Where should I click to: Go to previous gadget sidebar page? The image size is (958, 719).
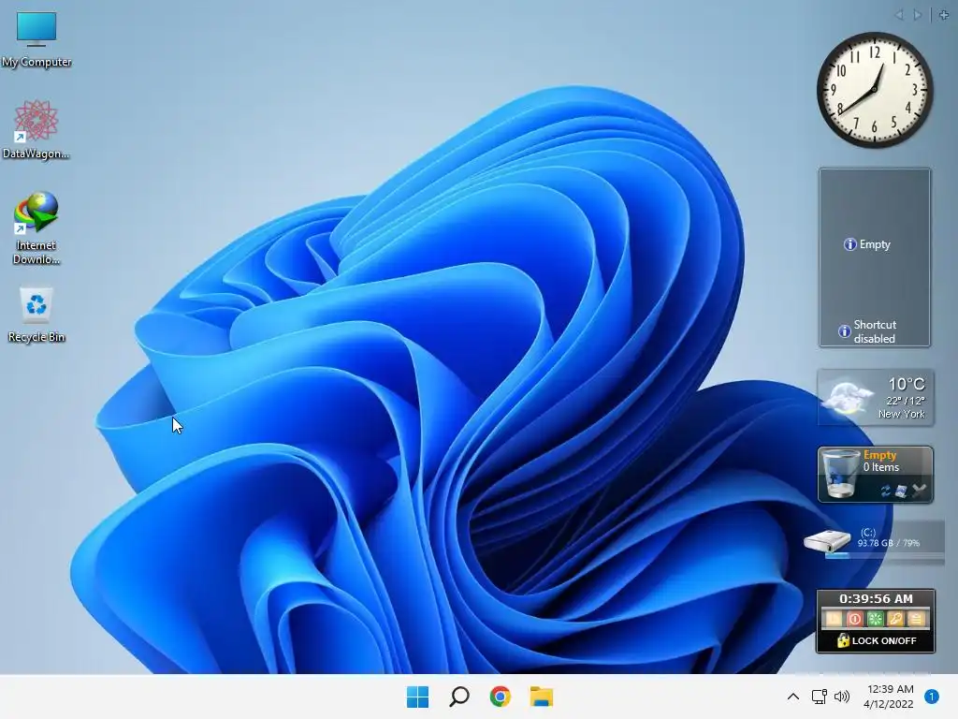point(899,15)
